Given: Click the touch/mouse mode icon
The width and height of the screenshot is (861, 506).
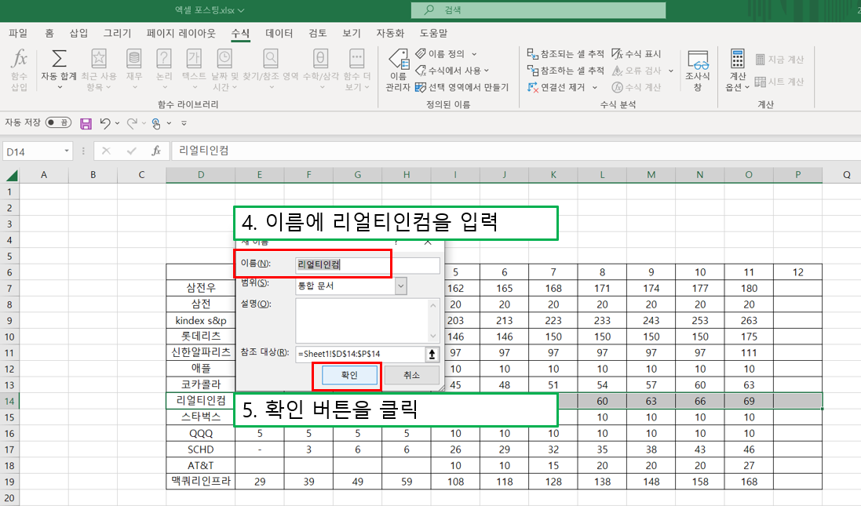Looking at the screenshot, I should [x=156, y=123].
